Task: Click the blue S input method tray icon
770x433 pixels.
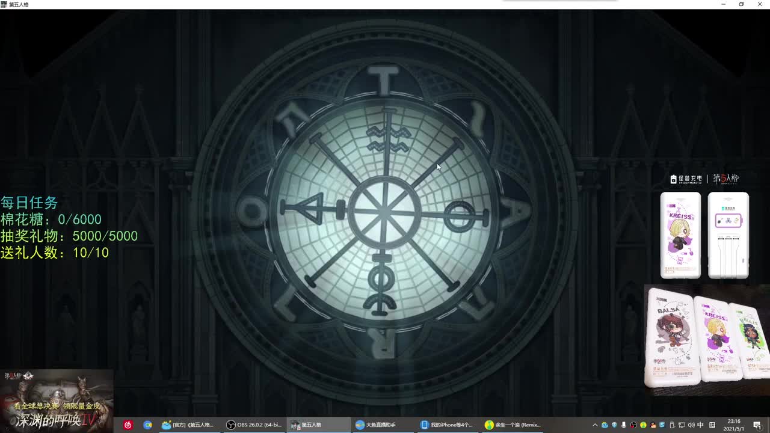Action: click(662, 425)
